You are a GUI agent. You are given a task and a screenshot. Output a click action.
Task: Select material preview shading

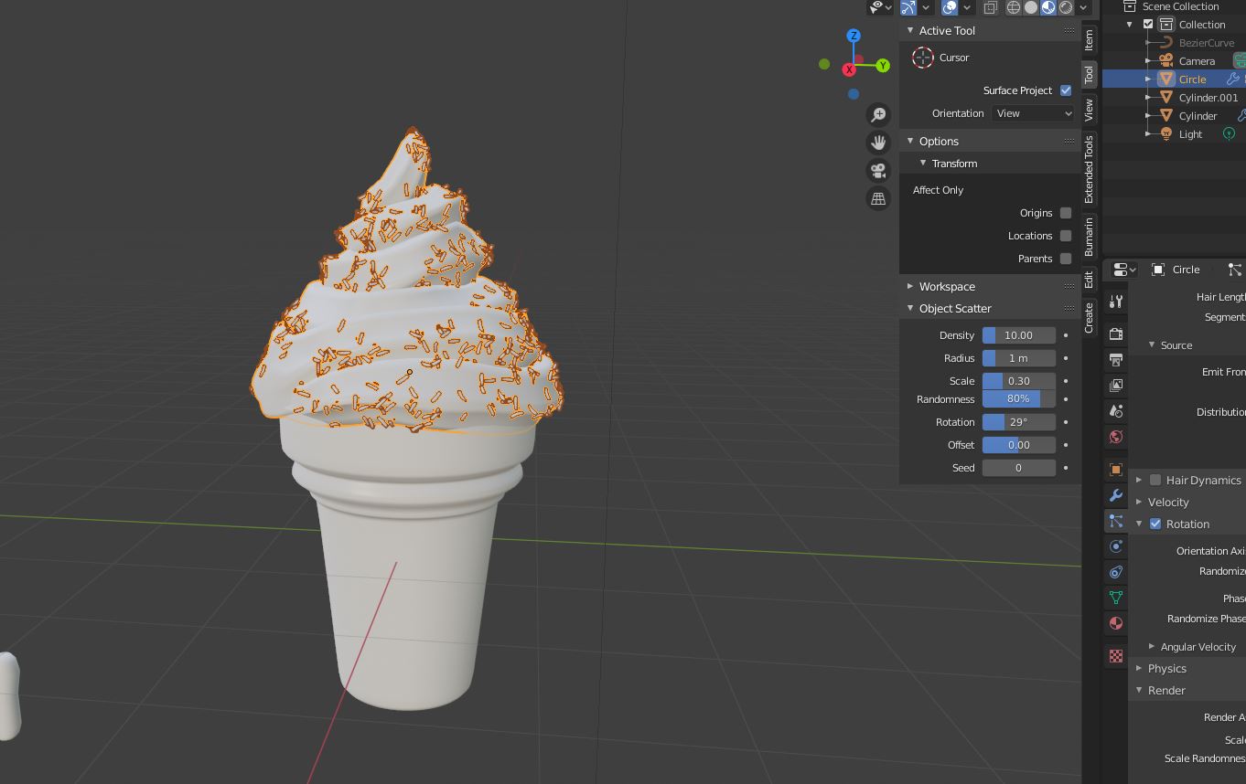tap(1048, 7)
